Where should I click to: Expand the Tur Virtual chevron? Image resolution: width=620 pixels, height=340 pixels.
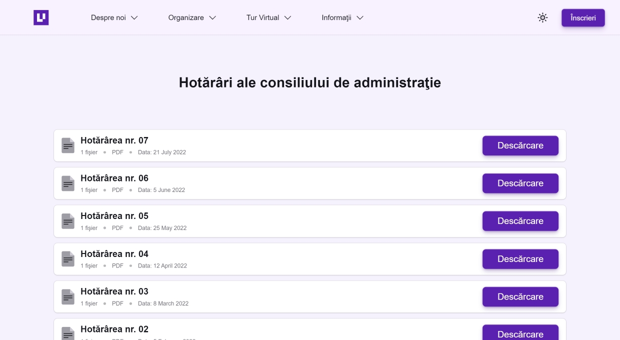pyautogui.click(x=287, y=17)
